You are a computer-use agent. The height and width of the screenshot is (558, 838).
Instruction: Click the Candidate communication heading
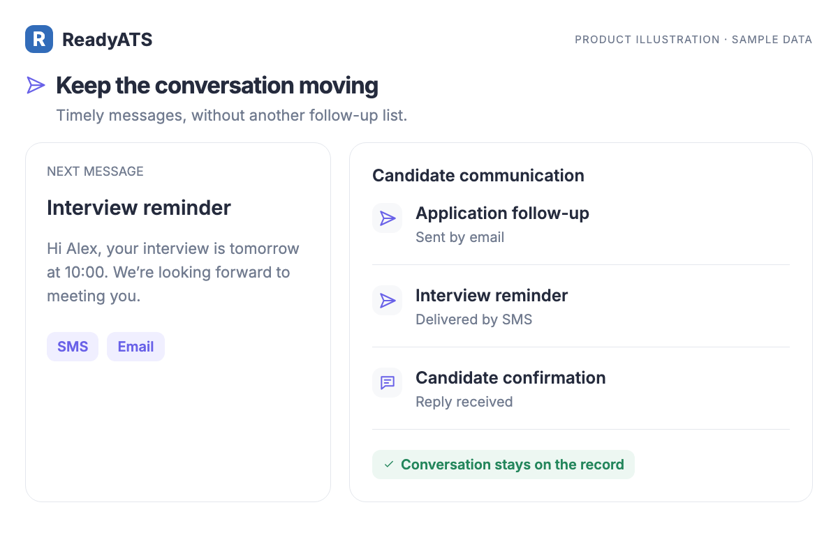[x=478, y=176]
